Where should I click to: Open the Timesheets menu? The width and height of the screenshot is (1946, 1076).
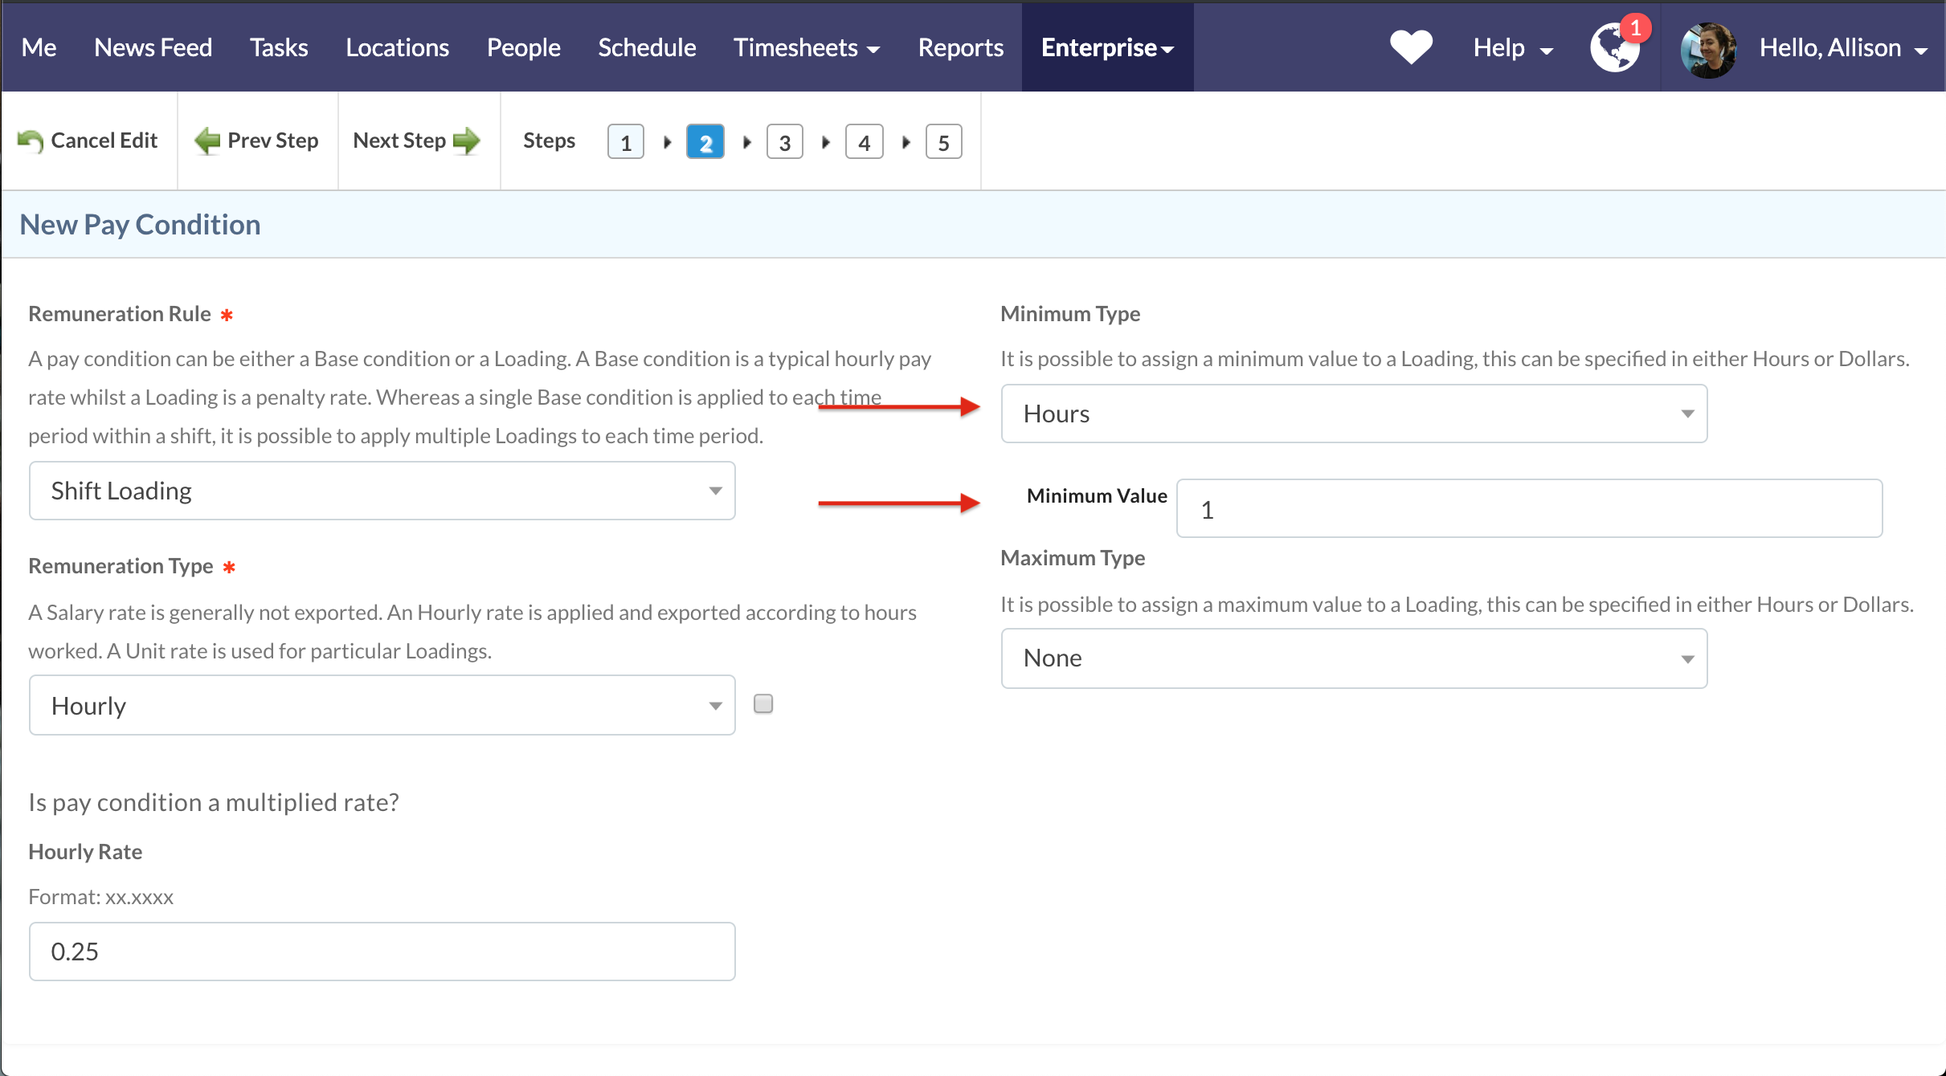coord(806,47)
